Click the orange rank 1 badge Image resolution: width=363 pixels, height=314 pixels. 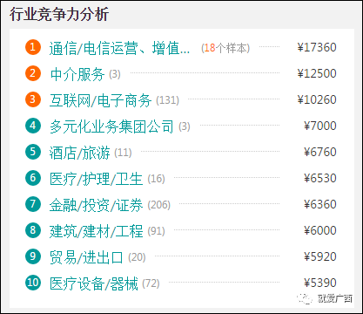coord(33,47)
